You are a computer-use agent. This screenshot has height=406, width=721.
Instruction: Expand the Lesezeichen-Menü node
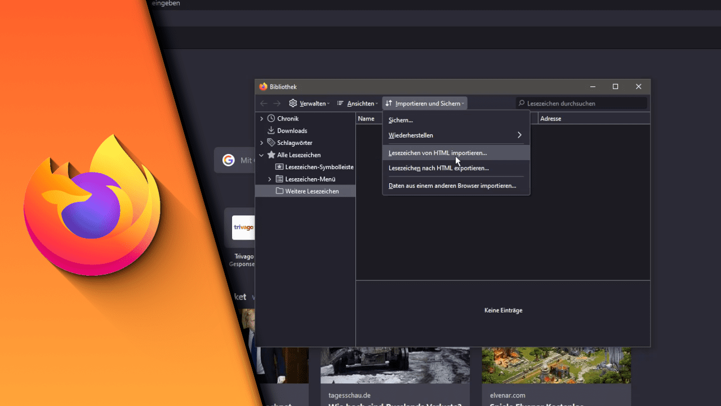[x=270, y=179]
